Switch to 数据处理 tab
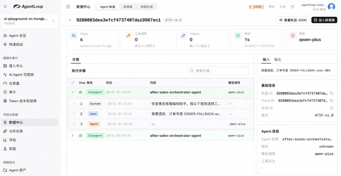 click(x=147, y=7)
